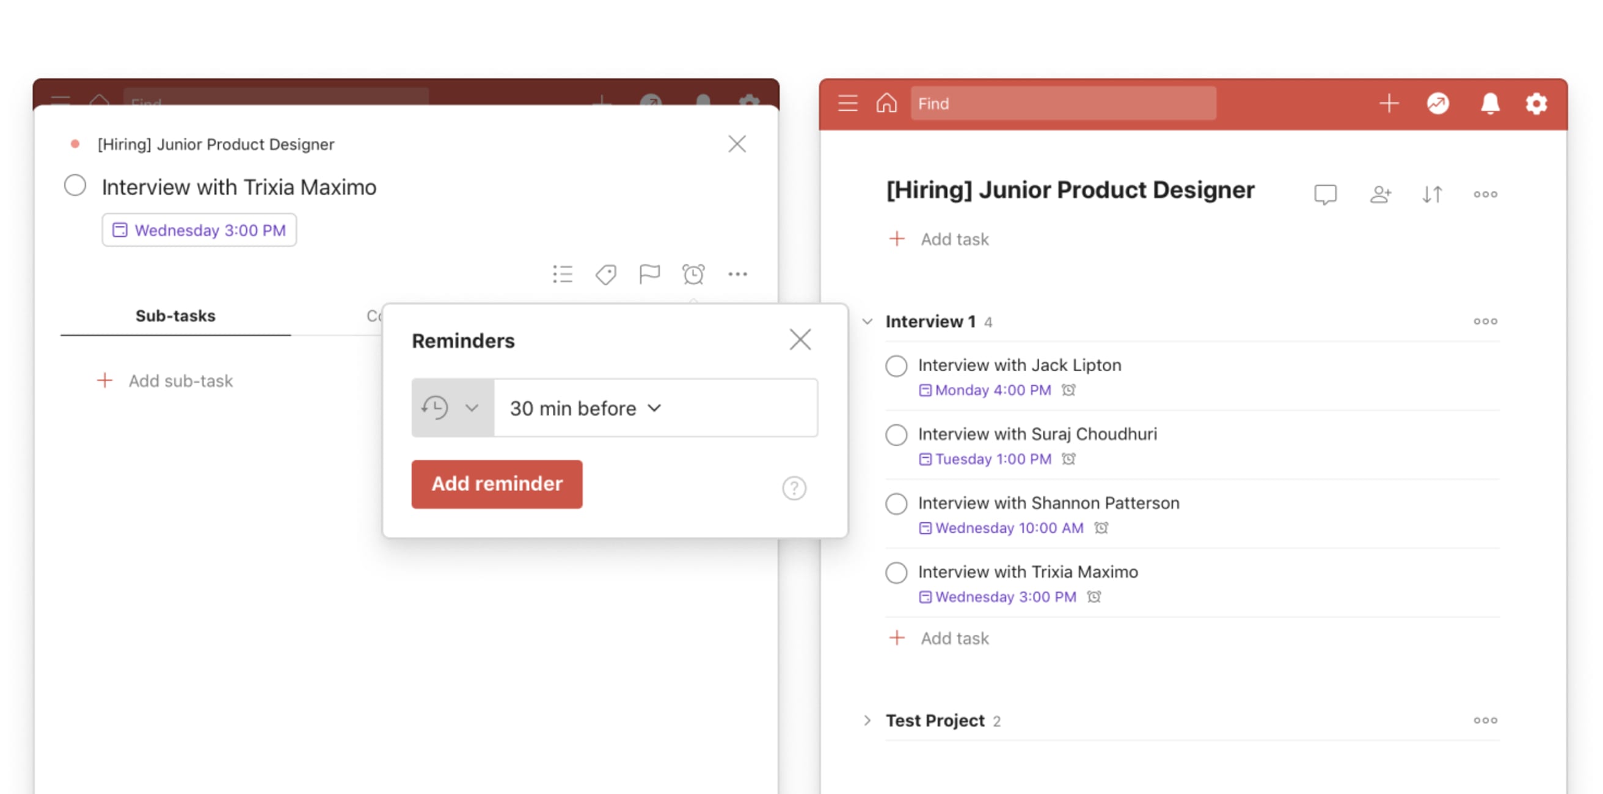Complete the Interview with Jack Lipton task

[896, 366]
